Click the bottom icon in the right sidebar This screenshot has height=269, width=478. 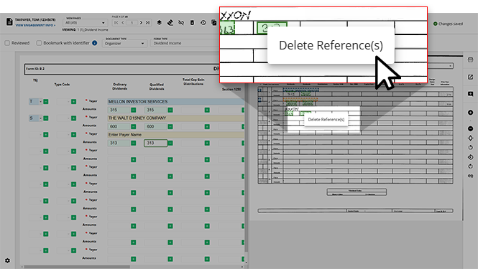pos(470,176)
